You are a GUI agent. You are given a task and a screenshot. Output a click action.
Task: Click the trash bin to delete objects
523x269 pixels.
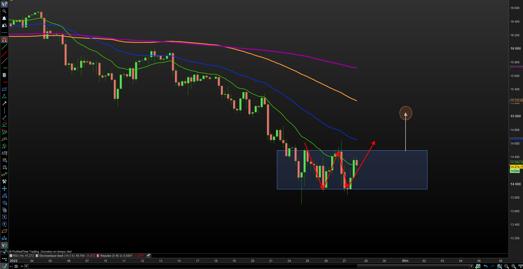coord(4,75)
